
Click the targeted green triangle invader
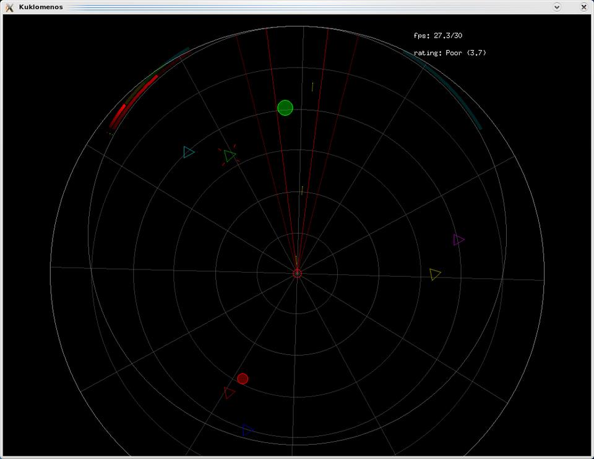(230, 155)
